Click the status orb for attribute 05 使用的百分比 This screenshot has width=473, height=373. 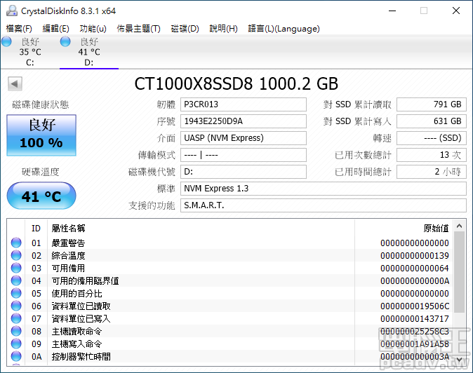point(16,293)
